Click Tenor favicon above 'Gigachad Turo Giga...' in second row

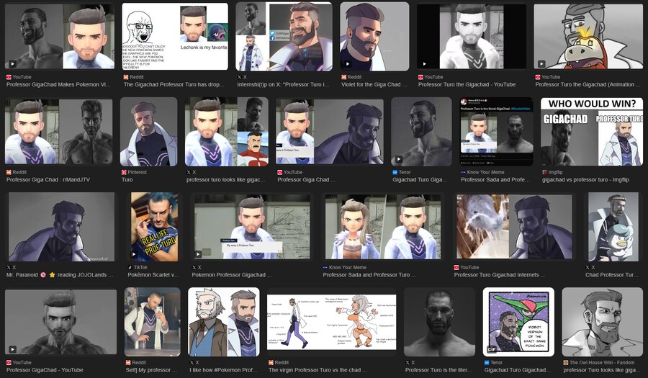[395, 172]
